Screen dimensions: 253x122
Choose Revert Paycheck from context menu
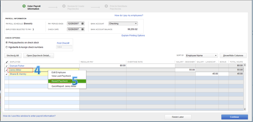60,81
